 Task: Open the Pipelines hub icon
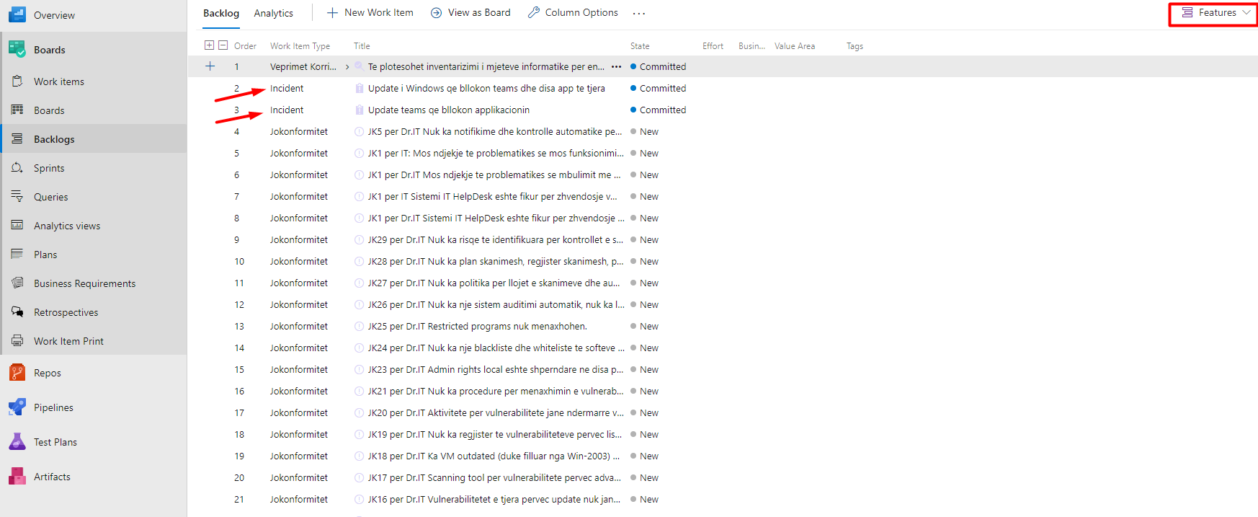[x=17, y=407]
